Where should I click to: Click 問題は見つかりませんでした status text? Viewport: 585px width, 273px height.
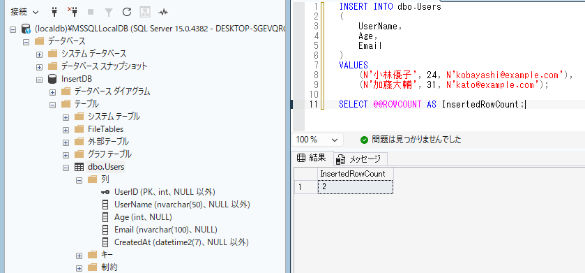click(416, 140)
